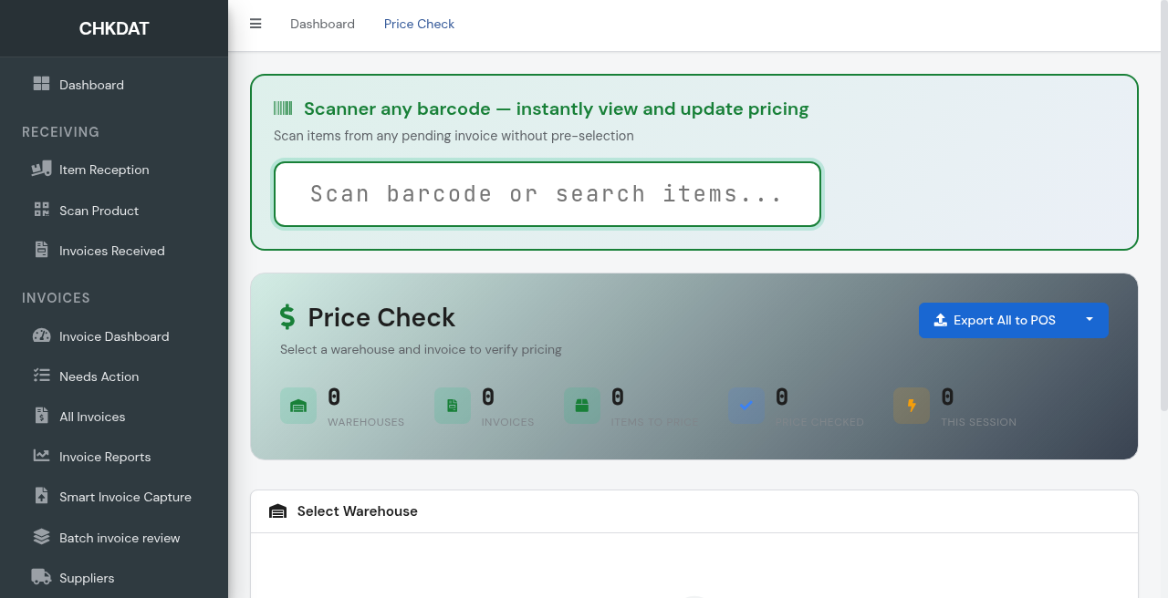1168x598 pixels.
Task: Click the Scan Product QR code icon
Action: pyautogui.click(x=41, y=210)
